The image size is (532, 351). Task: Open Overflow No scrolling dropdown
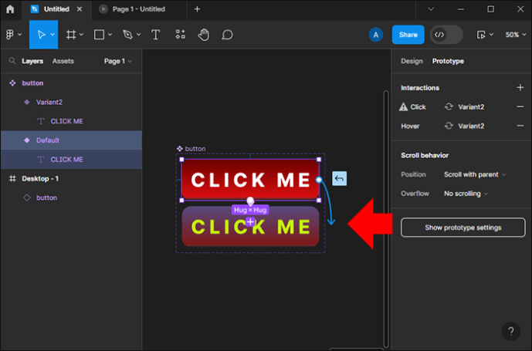(x=466, y=194)
